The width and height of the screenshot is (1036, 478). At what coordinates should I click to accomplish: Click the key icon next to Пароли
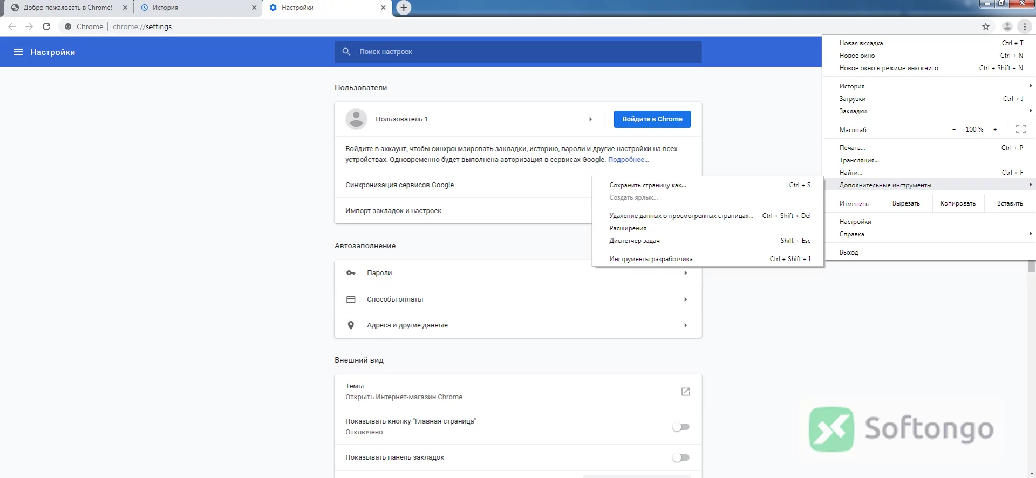[351, 273]
